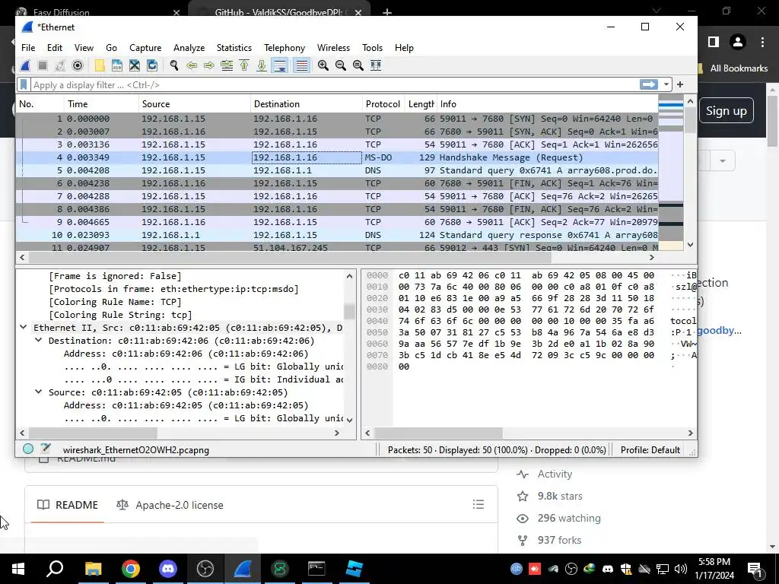Viewport: 779px width, 584px height.
Task: Open a capture file with the folder icon
Action: pos(100,65)
